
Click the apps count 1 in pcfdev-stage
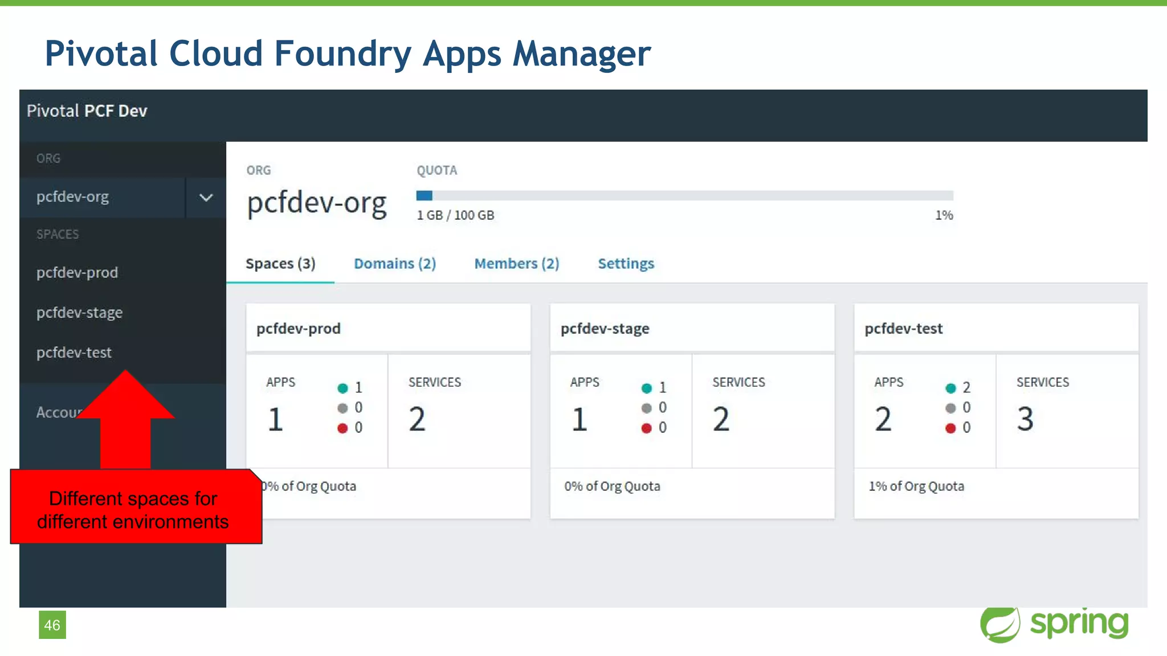pyautogui.click(x=580, y=420)
